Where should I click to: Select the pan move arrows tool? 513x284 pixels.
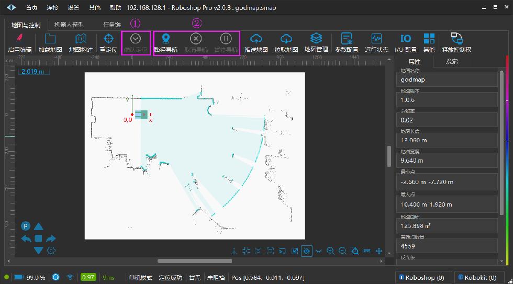[x=379, y=251]
